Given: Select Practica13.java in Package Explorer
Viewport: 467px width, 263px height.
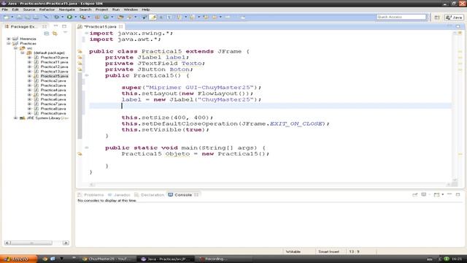Looking at the screenshot, I should tap(54, 72).
